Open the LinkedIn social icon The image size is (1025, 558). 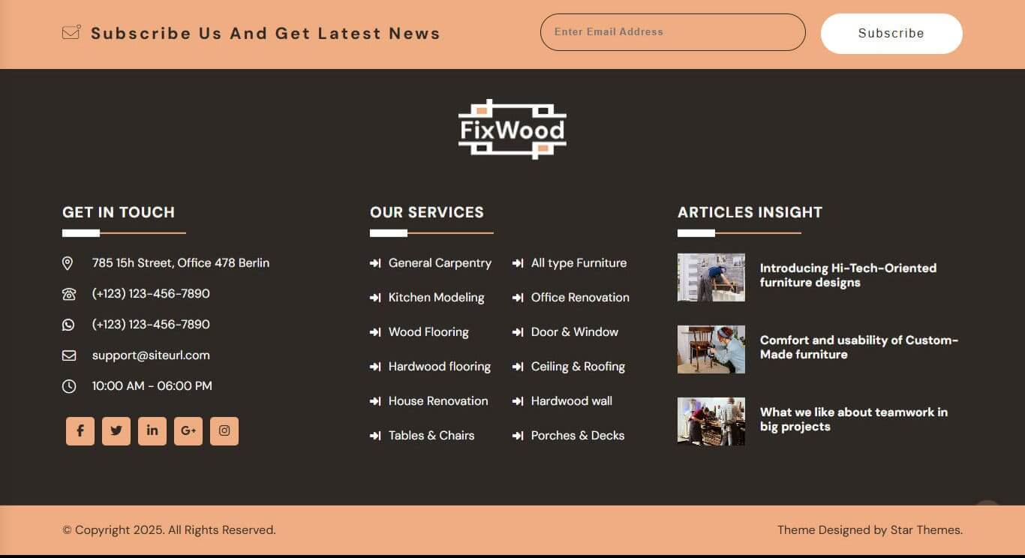coord(152,431)
